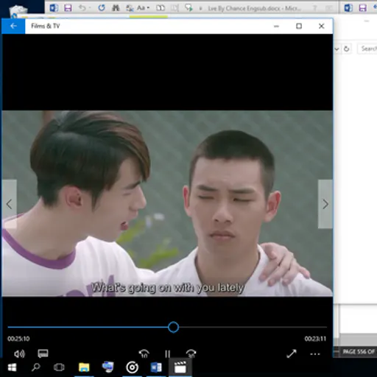Click Save icon in second Word window
This screenshot has height=377, width=377.
[362, 8]
